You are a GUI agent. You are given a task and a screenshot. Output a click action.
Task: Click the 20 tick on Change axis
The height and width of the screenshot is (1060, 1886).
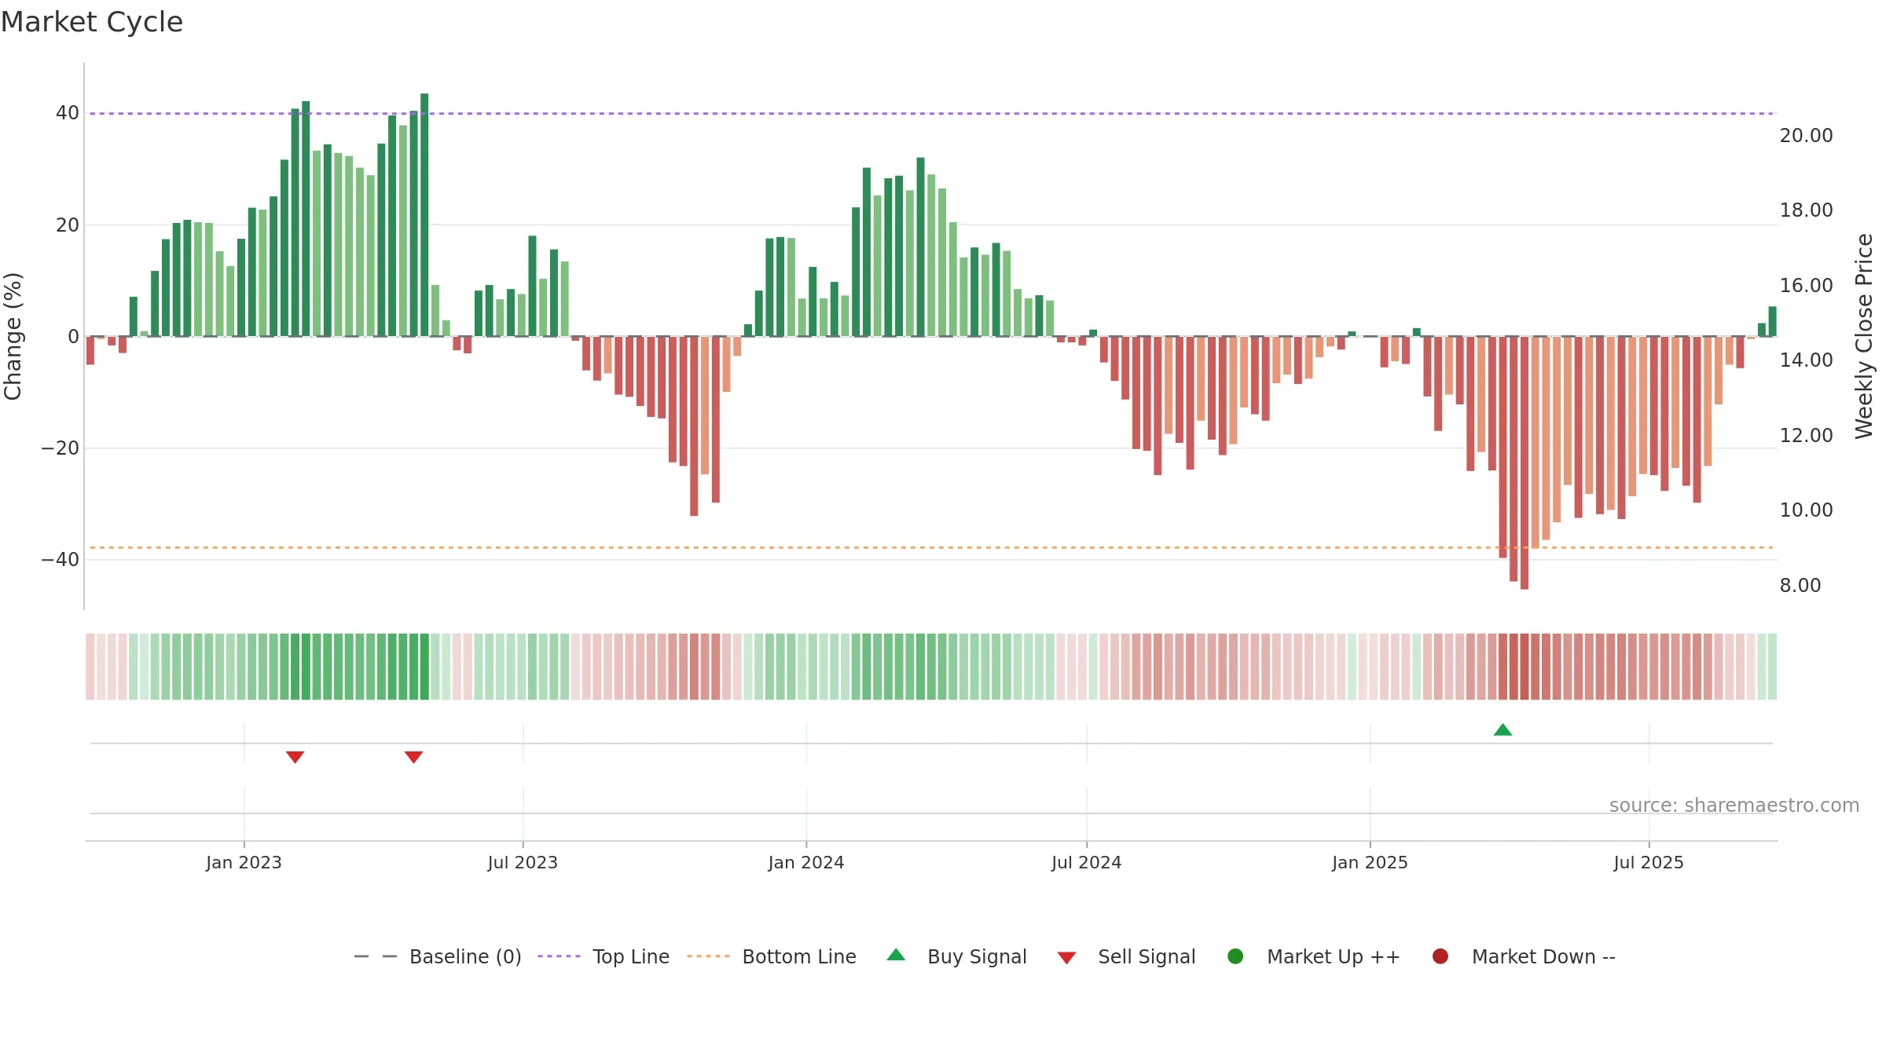(68, 225)
